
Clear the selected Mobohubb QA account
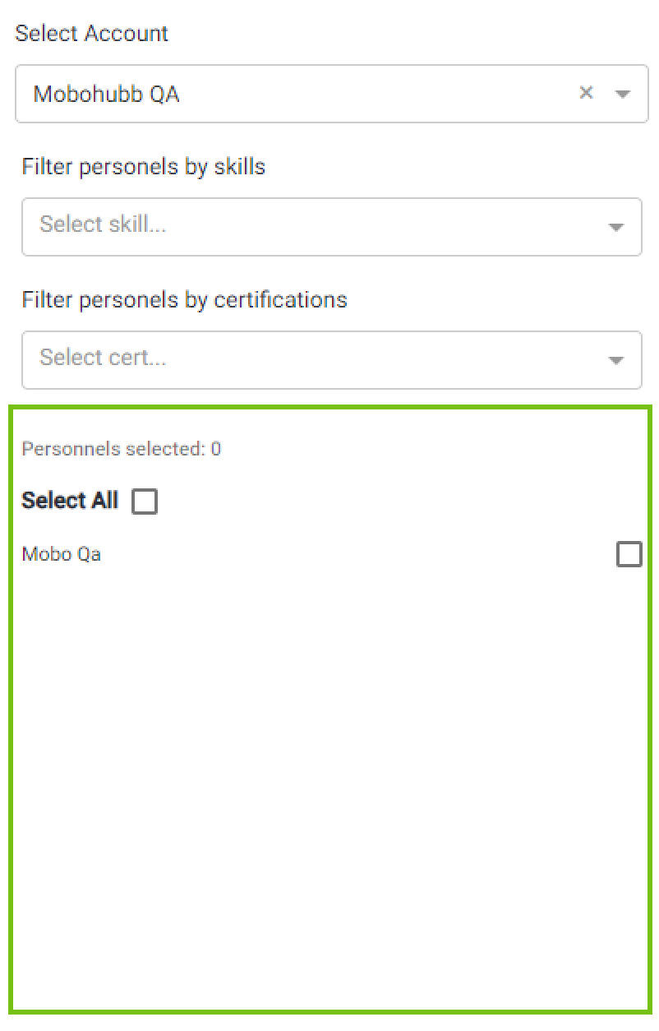tap(586, 93)
